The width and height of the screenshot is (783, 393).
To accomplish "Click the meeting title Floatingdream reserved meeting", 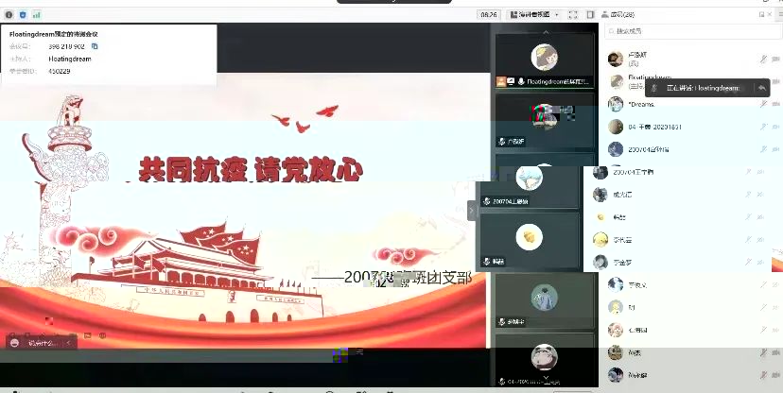I will pyautogui.click(x=54, y=34).
